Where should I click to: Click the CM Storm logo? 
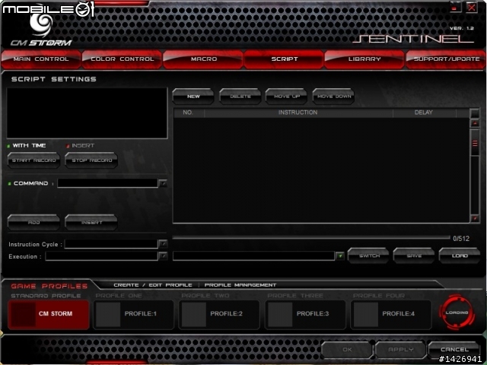click(41, 30)
